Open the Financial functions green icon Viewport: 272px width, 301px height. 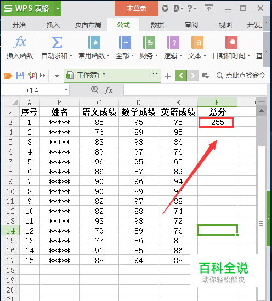[x=149, y=42]
